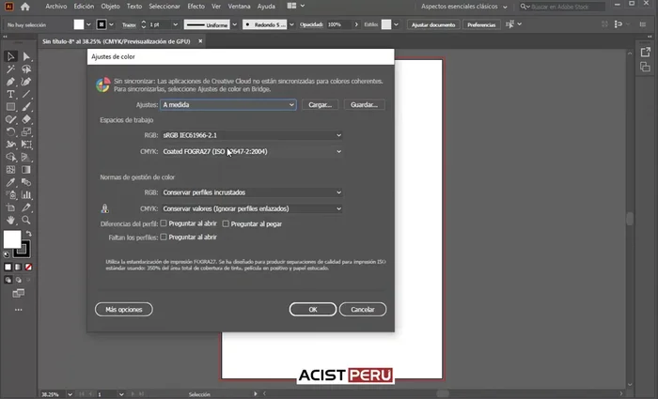Open the Redondo 5 brush definition dropdown
658x399 pixels.
pyautogui.click(x=291, y=24)
